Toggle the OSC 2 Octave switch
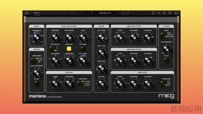The width and height of the screenshot is (203, 114). coord(52,49)
